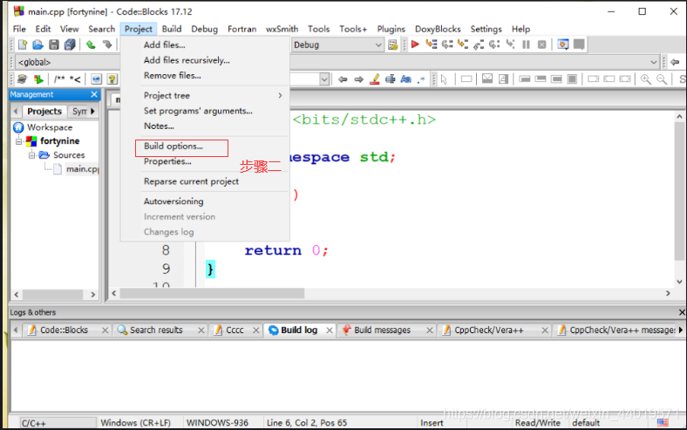The image size is (687, 430).
Task: Open the Settings menu
Action: tap(486, 29)
